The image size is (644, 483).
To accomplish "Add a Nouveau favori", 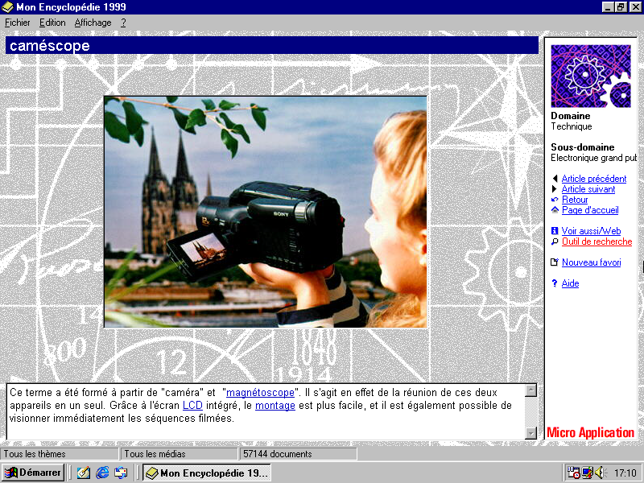I will (591, 262).
